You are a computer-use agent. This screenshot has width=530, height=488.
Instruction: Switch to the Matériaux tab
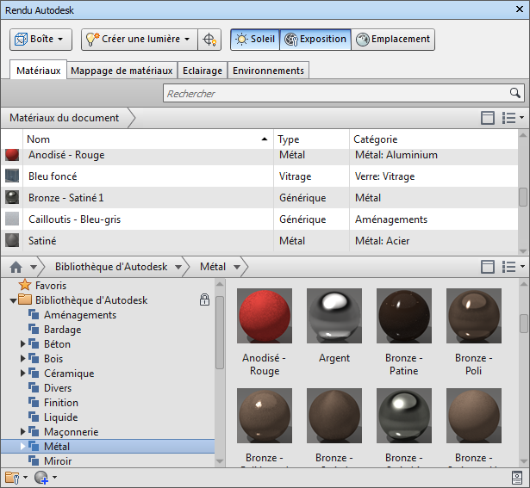point(38,71)
